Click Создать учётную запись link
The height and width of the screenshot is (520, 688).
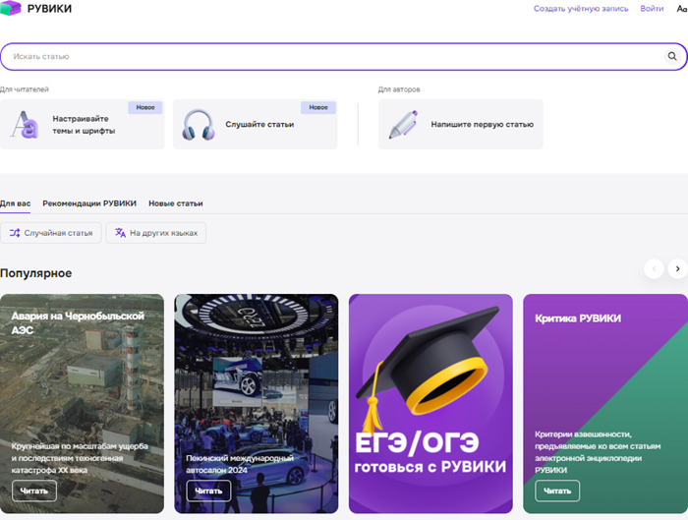point(581,8)
